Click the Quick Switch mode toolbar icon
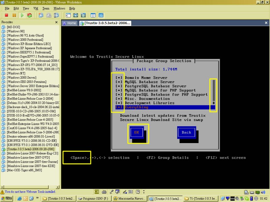Screen dimensions: 270x202 pos(83,15)
